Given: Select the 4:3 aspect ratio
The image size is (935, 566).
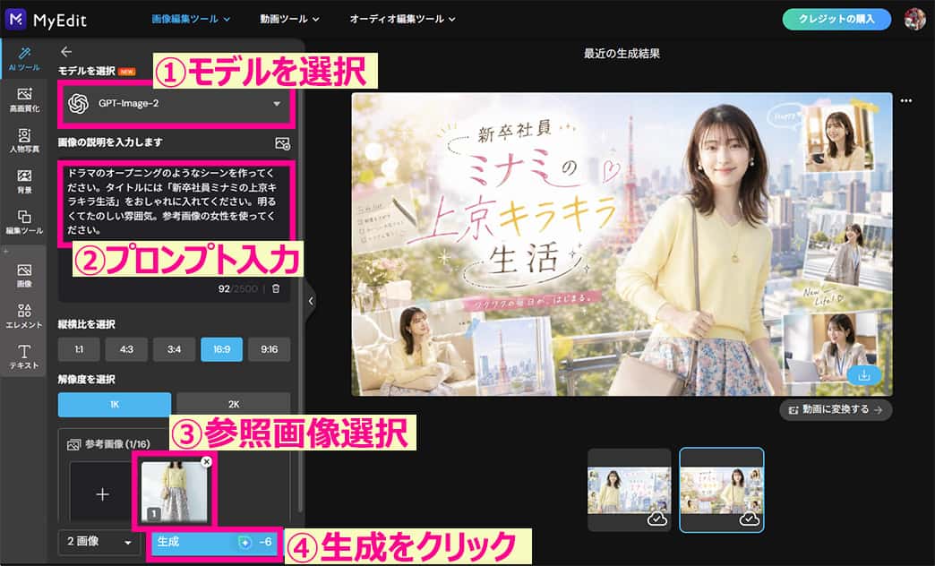Looking at the screenshot, I should pyautogui.click(x=126, y=349).
